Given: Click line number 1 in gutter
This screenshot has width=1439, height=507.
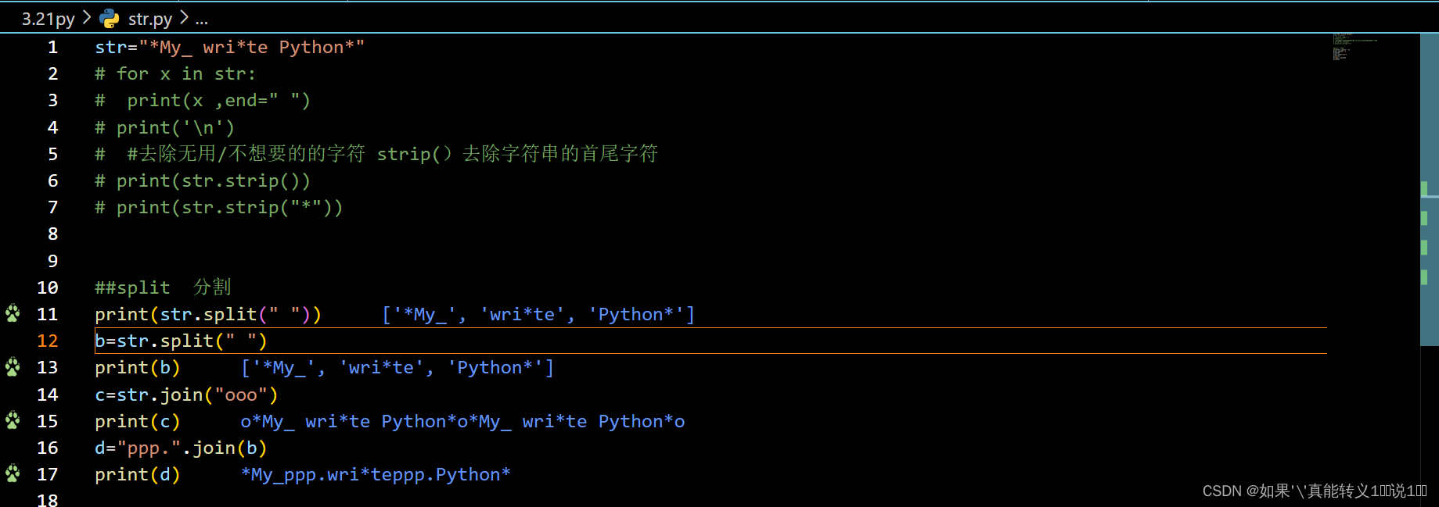Looking at the screenshot, I should click(52, 47).
